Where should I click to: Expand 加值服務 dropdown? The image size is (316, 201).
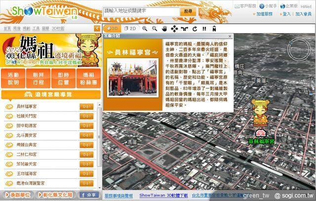[263, 14]
